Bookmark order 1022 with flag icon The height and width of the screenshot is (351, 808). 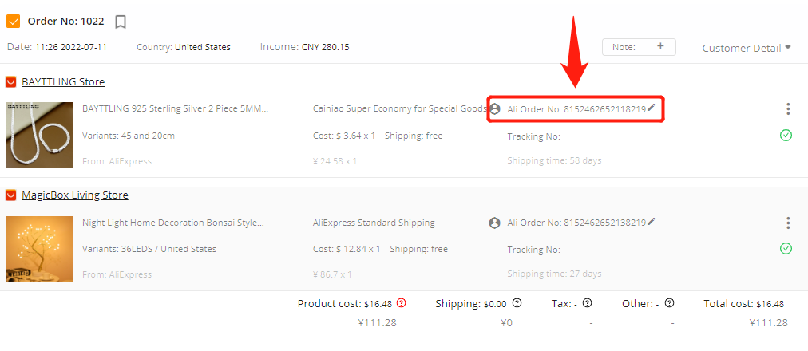121,22
